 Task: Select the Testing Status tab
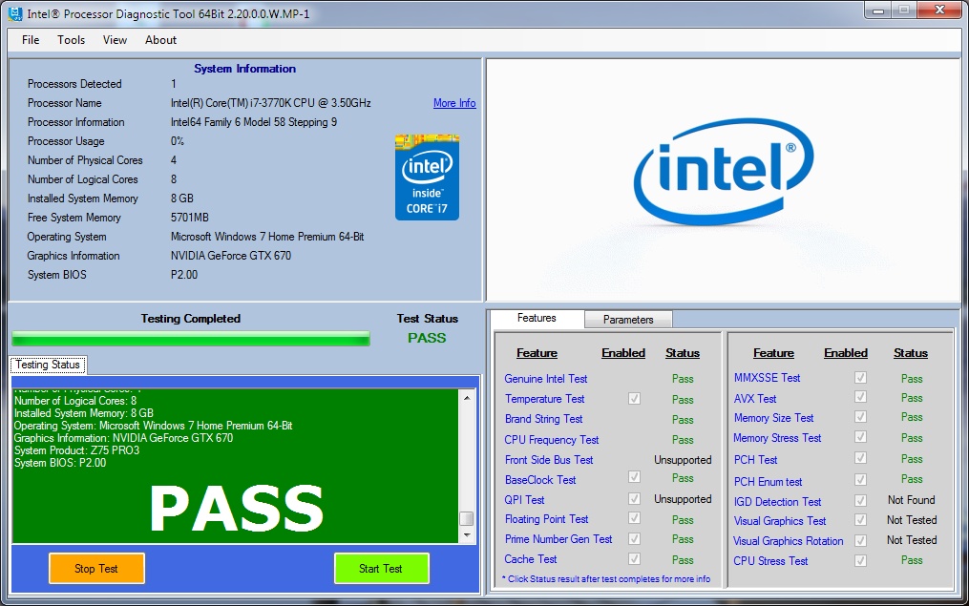pyautogui.click(x=48, y=365)
